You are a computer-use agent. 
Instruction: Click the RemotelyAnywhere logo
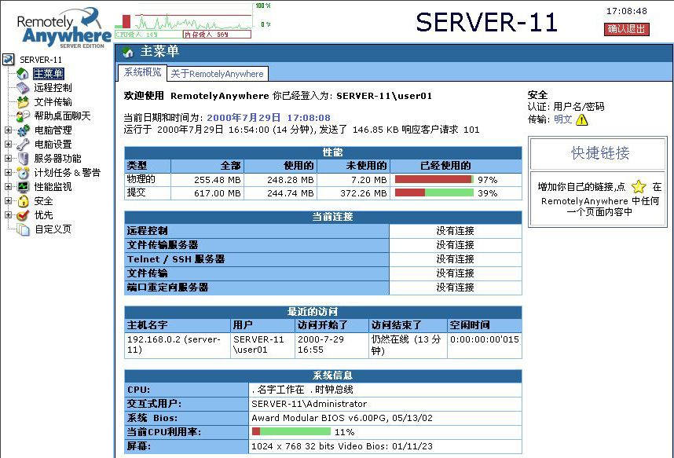[x=59, y=26]
